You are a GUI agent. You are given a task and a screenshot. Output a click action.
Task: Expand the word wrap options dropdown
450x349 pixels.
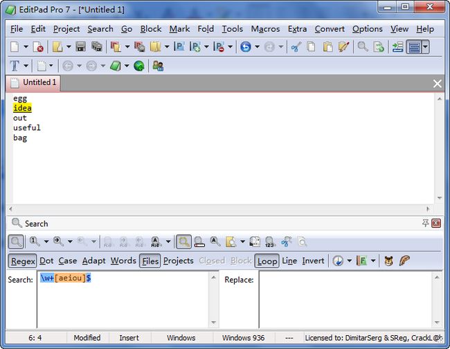[425, 47]
